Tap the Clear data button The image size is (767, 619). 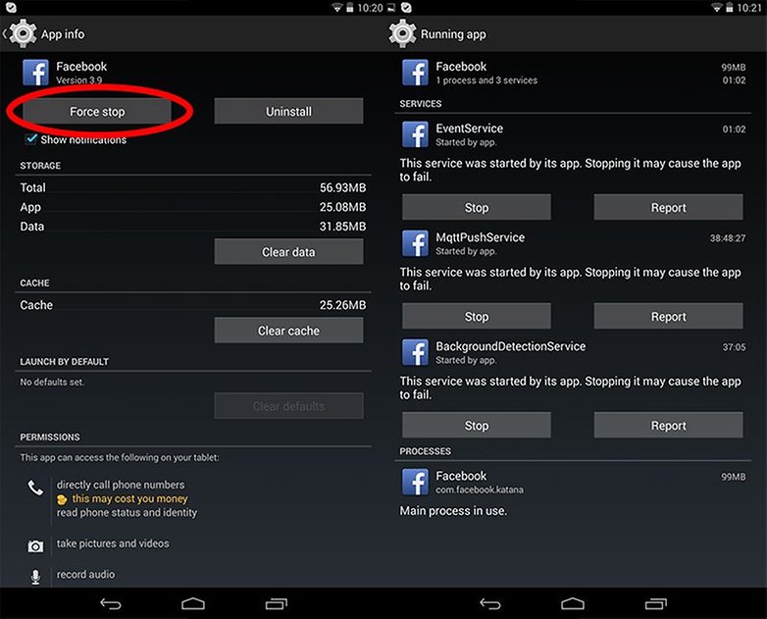click(288, 251)
